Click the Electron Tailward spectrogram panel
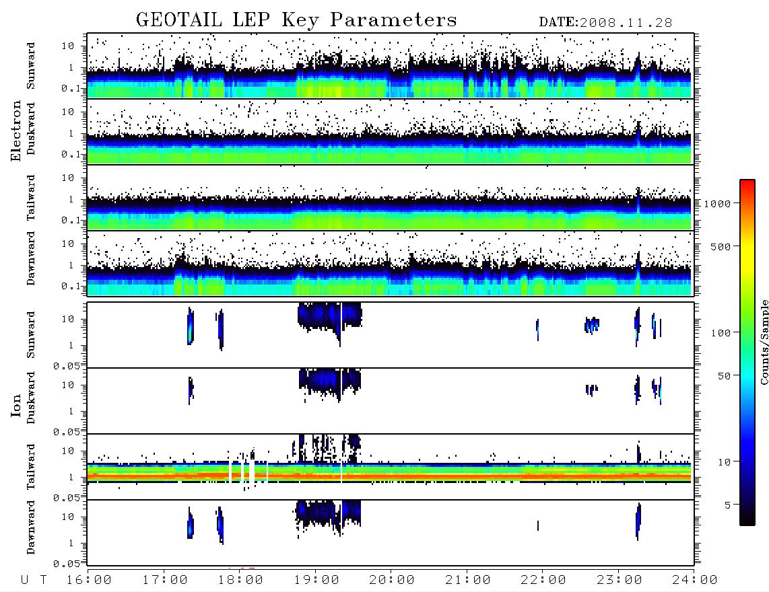This screenshot has width=769, height=592. click(391, 198)
